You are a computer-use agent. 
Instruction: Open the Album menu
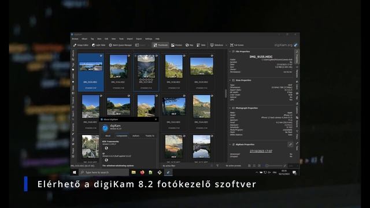point(84,39)
